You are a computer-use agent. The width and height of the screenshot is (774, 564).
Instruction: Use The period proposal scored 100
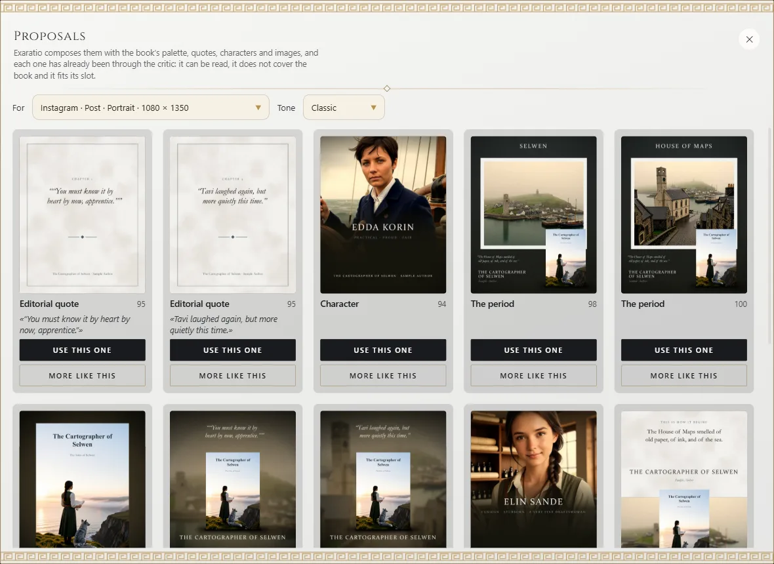pos(683,350)
